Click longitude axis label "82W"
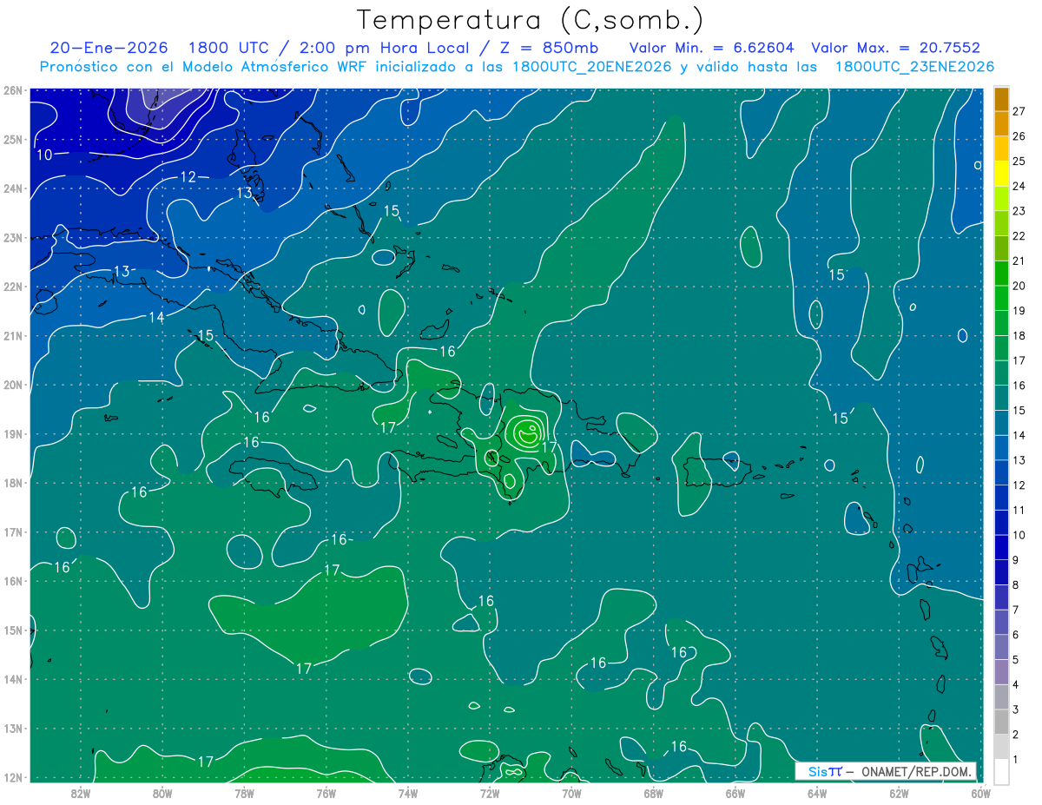 pyautogui.click(x=81, y=793)
